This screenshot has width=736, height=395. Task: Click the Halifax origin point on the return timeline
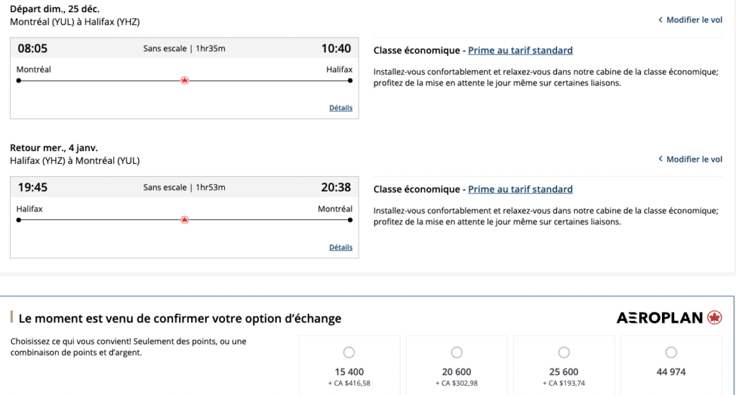click(19, 219)
